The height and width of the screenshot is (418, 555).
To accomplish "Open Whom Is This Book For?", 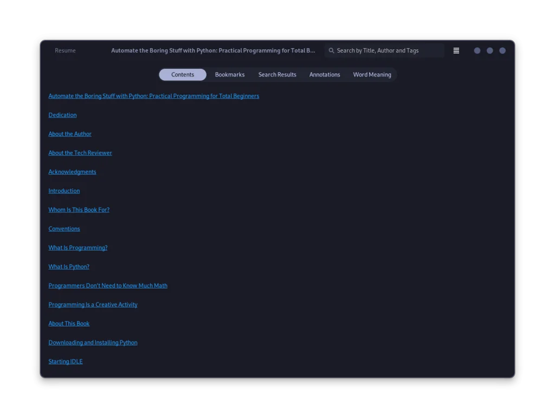I will pos(79,209).
